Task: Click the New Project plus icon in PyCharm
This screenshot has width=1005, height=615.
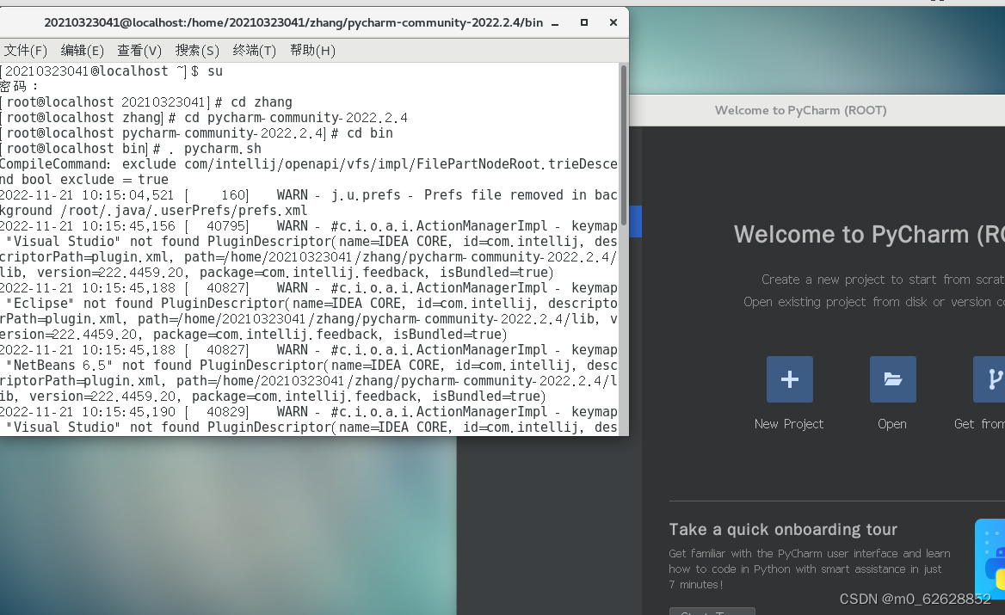Action: (790, 379)
